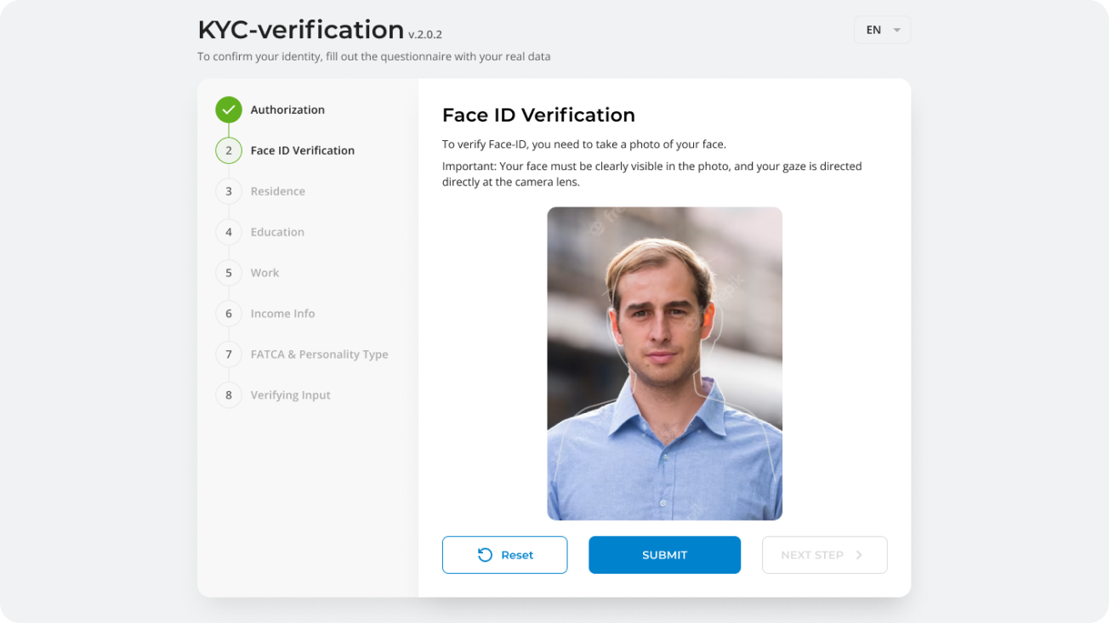
Task: Click the Next Step chevron arrow
Action: (x=859, y=555)
